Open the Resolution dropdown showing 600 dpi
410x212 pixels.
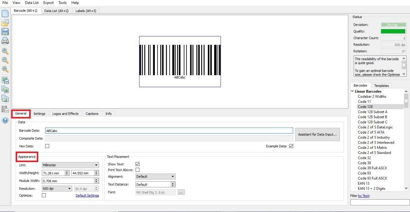click(57, 188)
